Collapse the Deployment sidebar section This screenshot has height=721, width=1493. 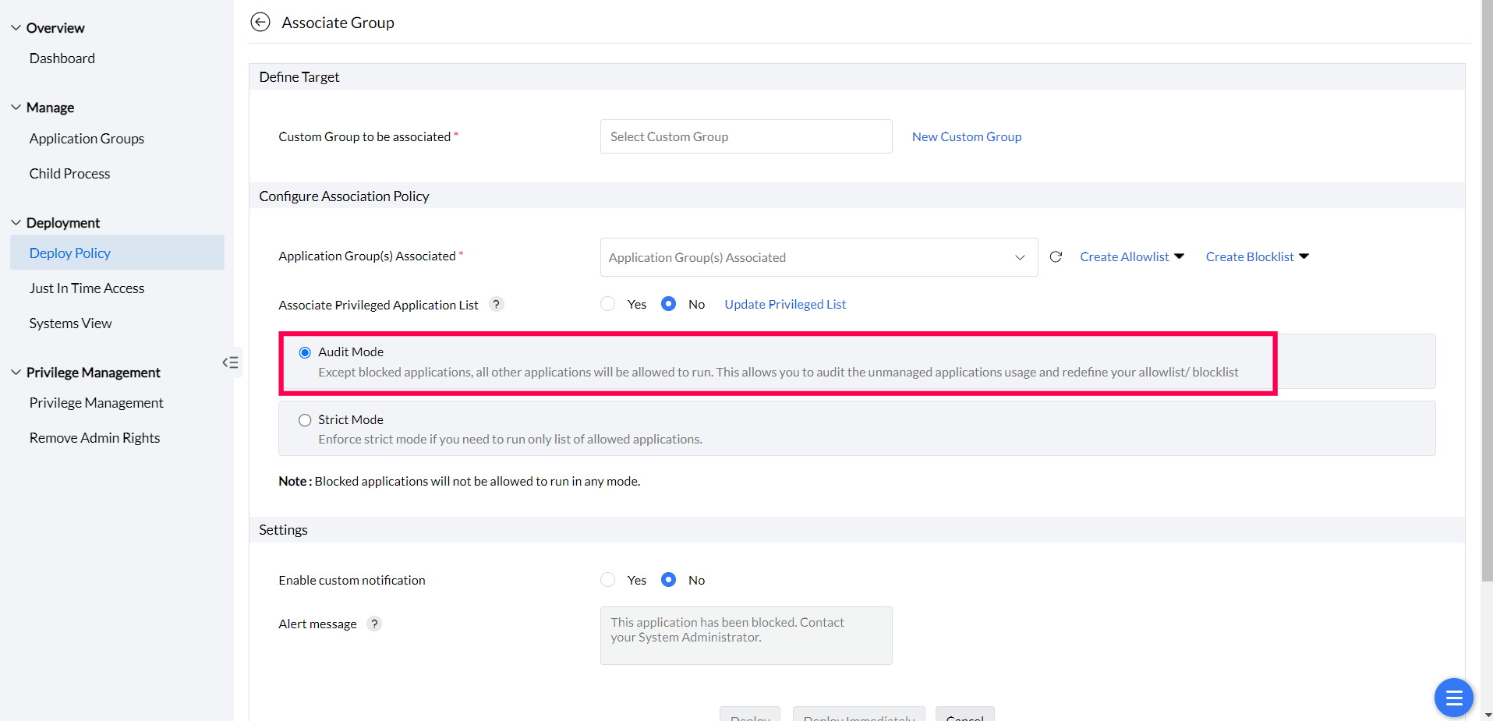click(16, 223)
